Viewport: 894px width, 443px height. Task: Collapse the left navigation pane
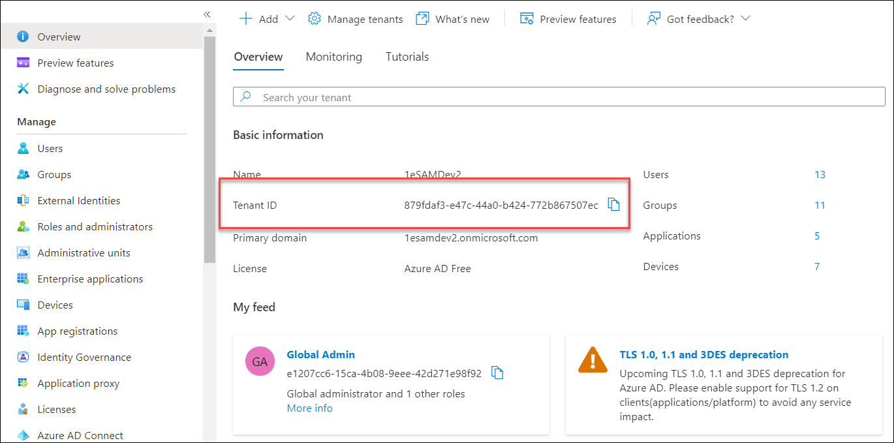coord(207,14)
